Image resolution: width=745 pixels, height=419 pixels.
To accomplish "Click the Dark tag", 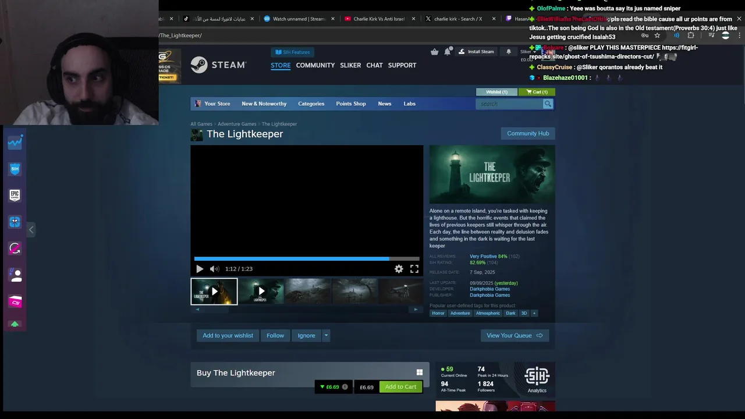I will [510, 313].
